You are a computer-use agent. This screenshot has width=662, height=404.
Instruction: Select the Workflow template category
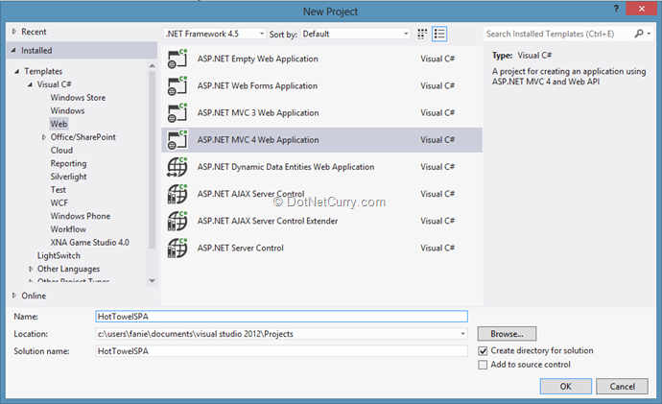[68, 228]
